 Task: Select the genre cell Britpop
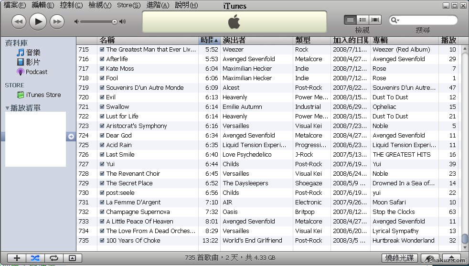(x=305, y=212)
